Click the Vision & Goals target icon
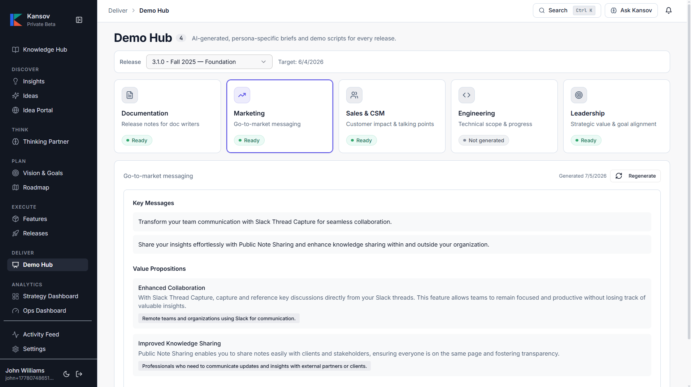Viewport: 691px width, 387px height. [16, 173]
